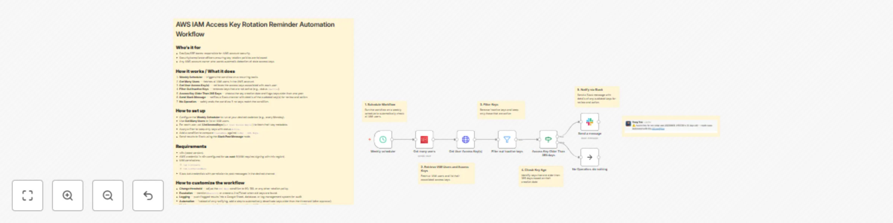Click the Weekly scheduler output connector

click(392, 139)
